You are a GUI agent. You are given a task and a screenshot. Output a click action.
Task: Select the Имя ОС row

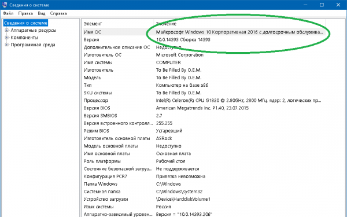pyautogui.click(x=204, y=32)
